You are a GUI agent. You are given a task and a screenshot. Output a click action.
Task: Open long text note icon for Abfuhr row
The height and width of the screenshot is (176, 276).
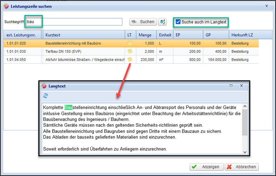click(130, 59)
